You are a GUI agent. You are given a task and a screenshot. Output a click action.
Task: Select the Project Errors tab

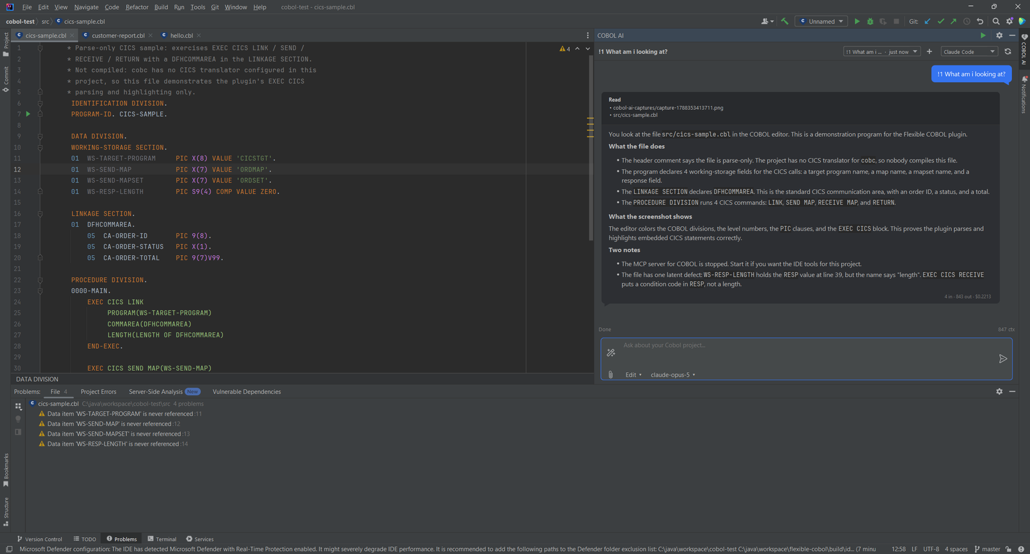pyautogui.click(x=98, y=391)
